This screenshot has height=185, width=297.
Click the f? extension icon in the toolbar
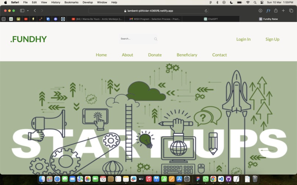[268, 11]
